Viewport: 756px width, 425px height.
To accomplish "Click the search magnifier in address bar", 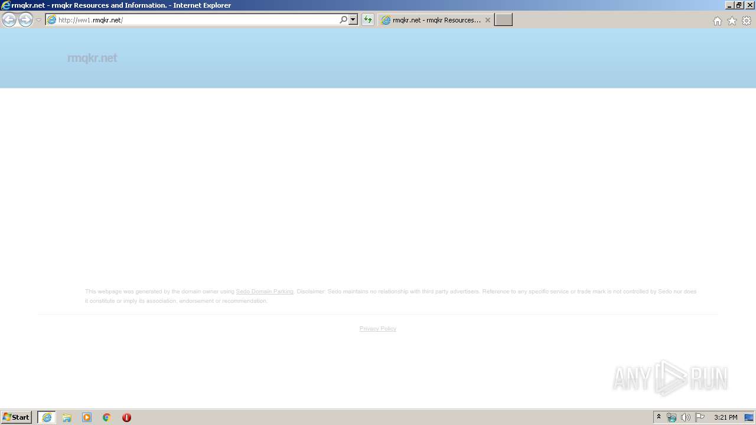I will coord(344,19).
